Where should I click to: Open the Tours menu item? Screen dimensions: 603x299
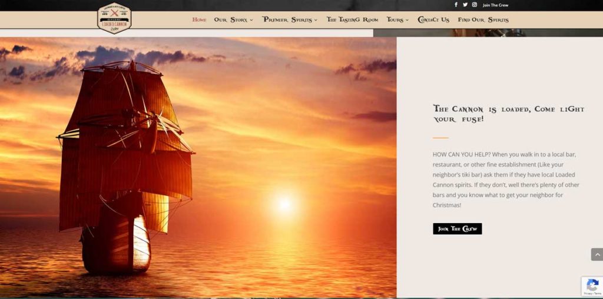coord(395,19)
